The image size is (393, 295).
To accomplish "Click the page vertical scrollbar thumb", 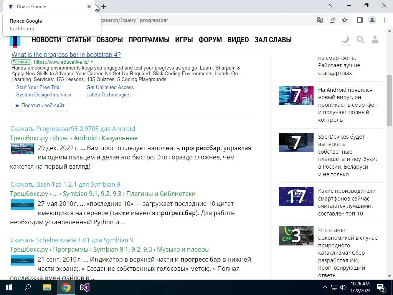I will pos(390,100).
